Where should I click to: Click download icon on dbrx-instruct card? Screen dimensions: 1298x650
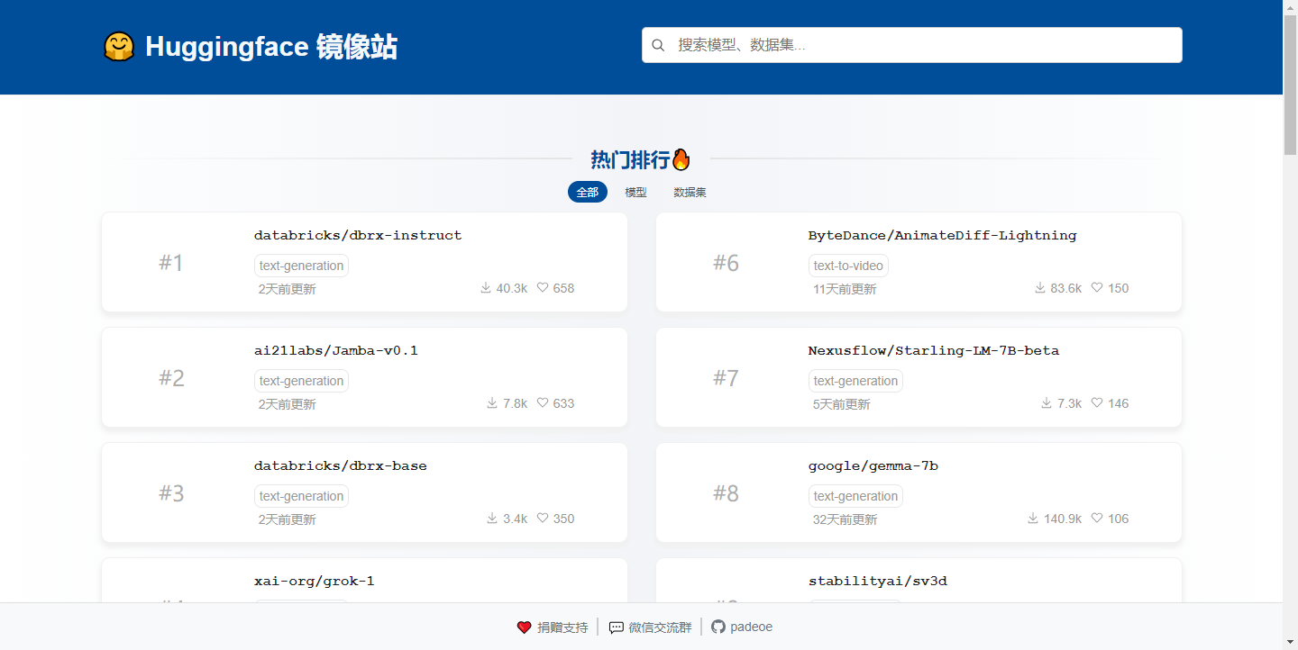[486, 288]
